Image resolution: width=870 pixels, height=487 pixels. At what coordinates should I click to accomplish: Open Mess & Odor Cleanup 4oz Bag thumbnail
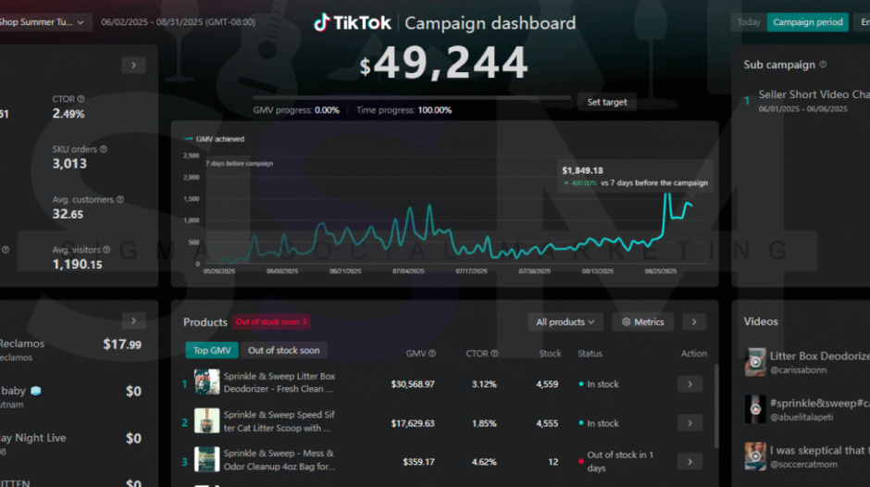tap(207, 460)
